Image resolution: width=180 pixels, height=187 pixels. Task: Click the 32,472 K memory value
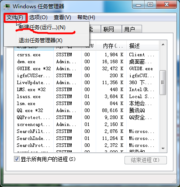tap(113, 68)
